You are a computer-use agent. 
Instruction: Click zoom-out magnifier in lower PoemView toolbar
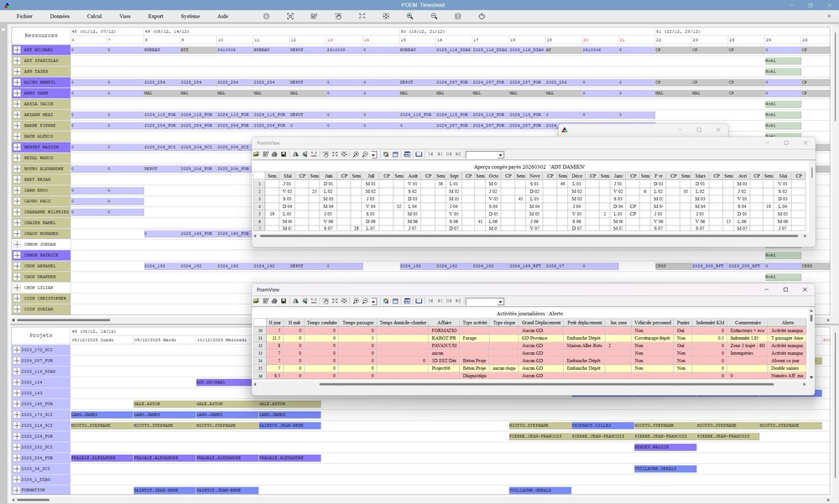click(365, 301)
